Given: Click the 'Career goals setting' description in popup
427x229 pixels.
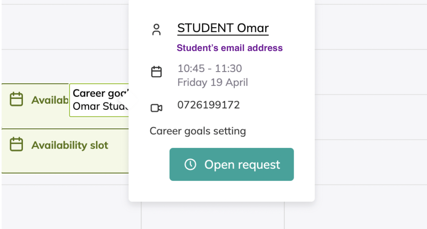Looking at the screenshot, I should coord(197,131).
